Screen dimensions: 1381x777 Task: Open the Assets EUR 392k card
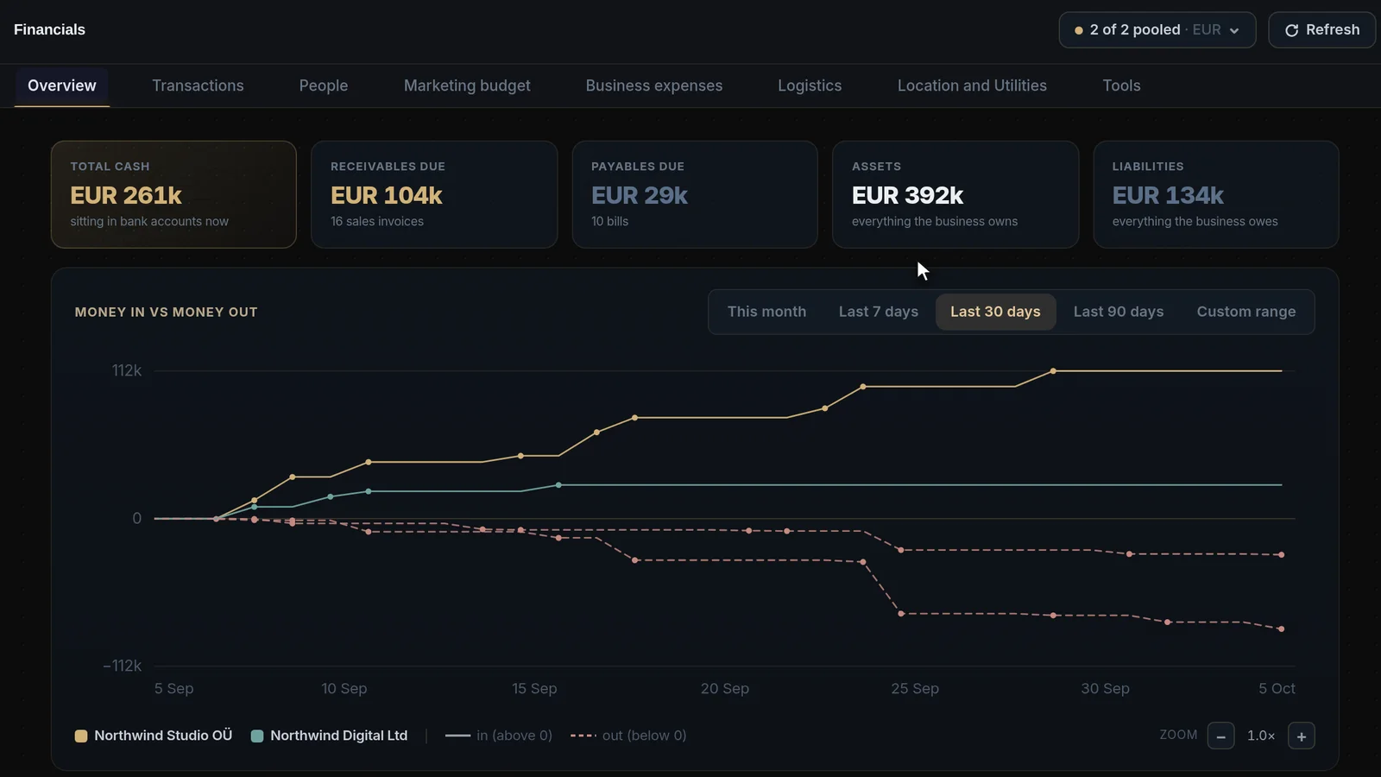pos(955,194)
